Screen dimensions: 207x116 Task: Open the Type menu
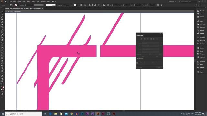[x=24, y=2]
